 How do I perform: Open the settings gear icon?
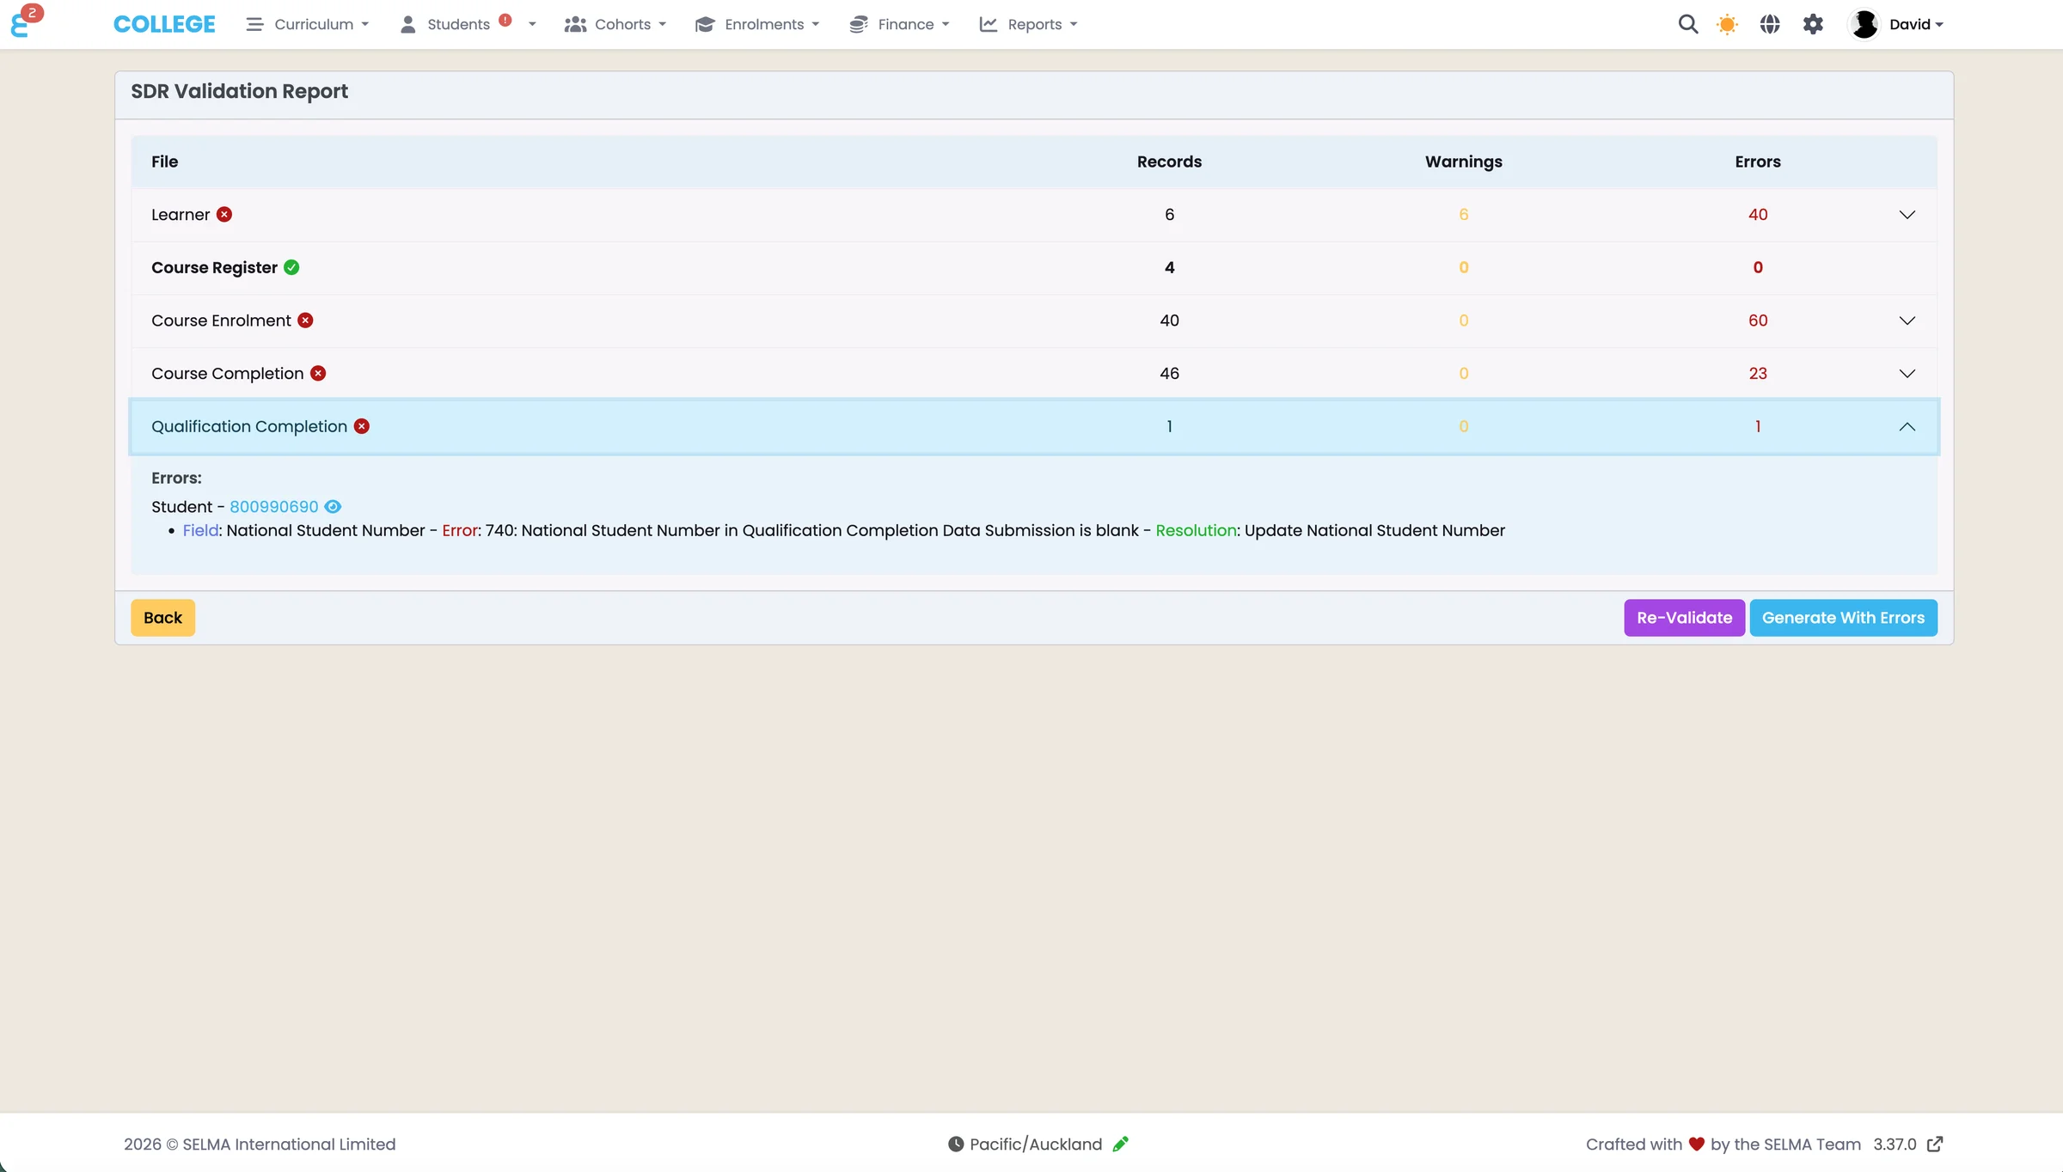click(1813, 24)
